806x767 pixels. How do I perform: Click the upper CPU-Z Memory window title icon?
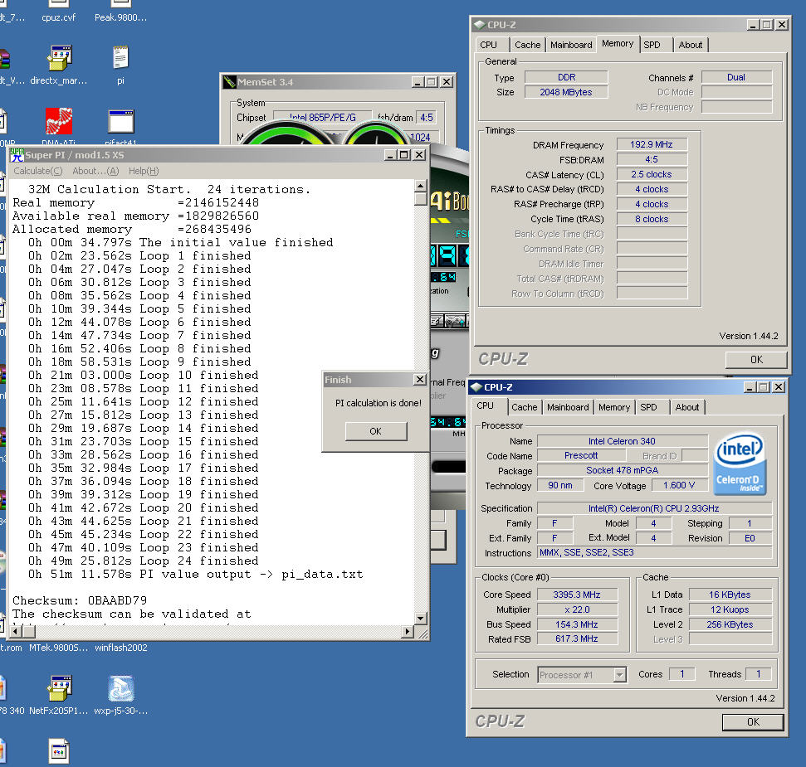[x=479, y=25]
